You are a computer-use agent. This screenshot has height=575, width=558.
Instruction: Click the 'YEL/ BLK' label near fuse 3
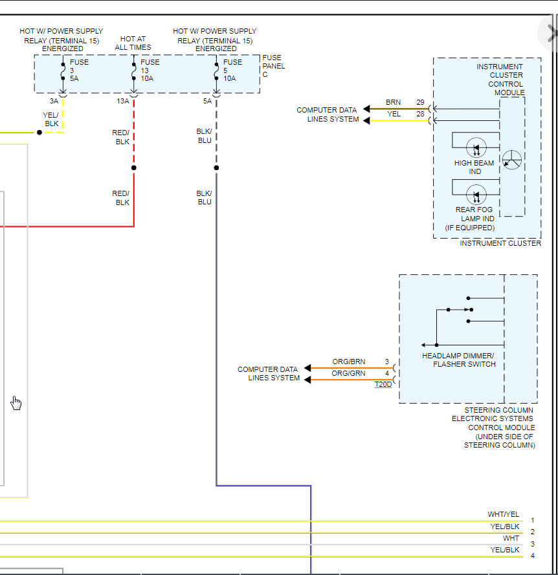point(50,120)
